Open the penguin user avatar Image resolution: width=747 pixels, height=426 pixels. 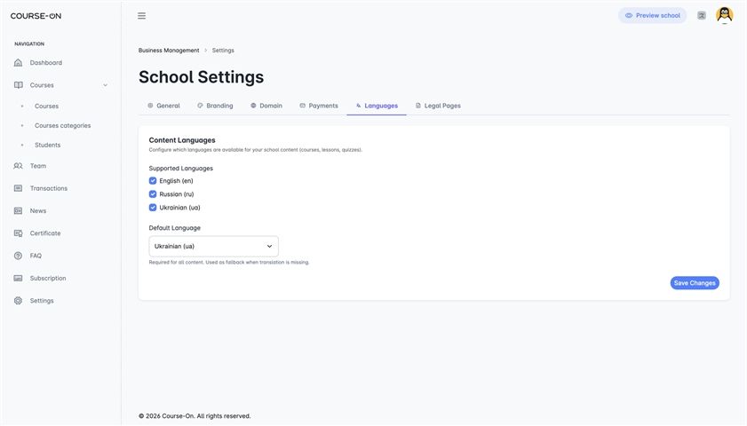pos(724,15)
